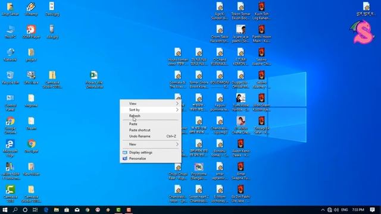Open network status in system tray
Viewport: 381px width, 214px height.
329,210
